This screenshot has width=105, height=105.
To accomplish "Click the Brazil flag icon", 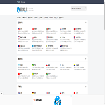I will pyautogui.click(x=33, y=65).
